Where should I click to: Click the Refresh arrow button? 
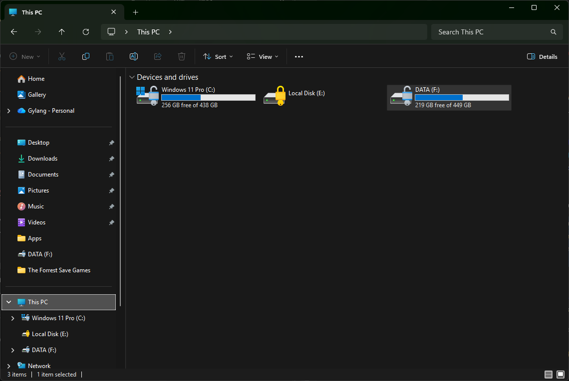pos(86,32)
